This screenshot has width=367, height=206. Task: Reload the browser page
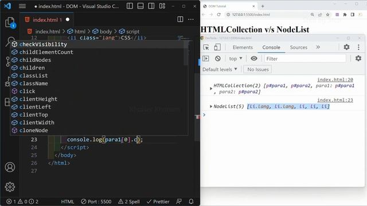point(218,14)
